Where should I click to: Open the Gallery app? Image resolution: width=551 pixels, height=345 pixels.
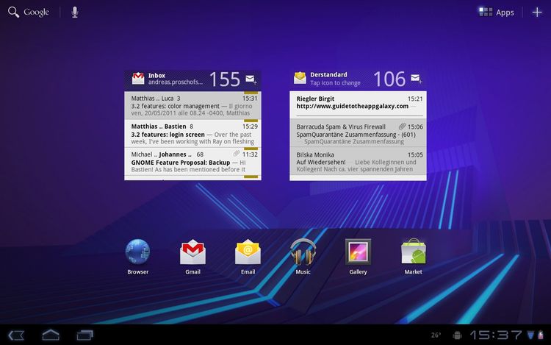(x=358, y=253)
